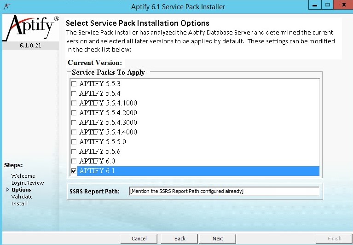Close the Service Pack Installer window
Viewport: 353px width, 245px height.
click(343, 5)
